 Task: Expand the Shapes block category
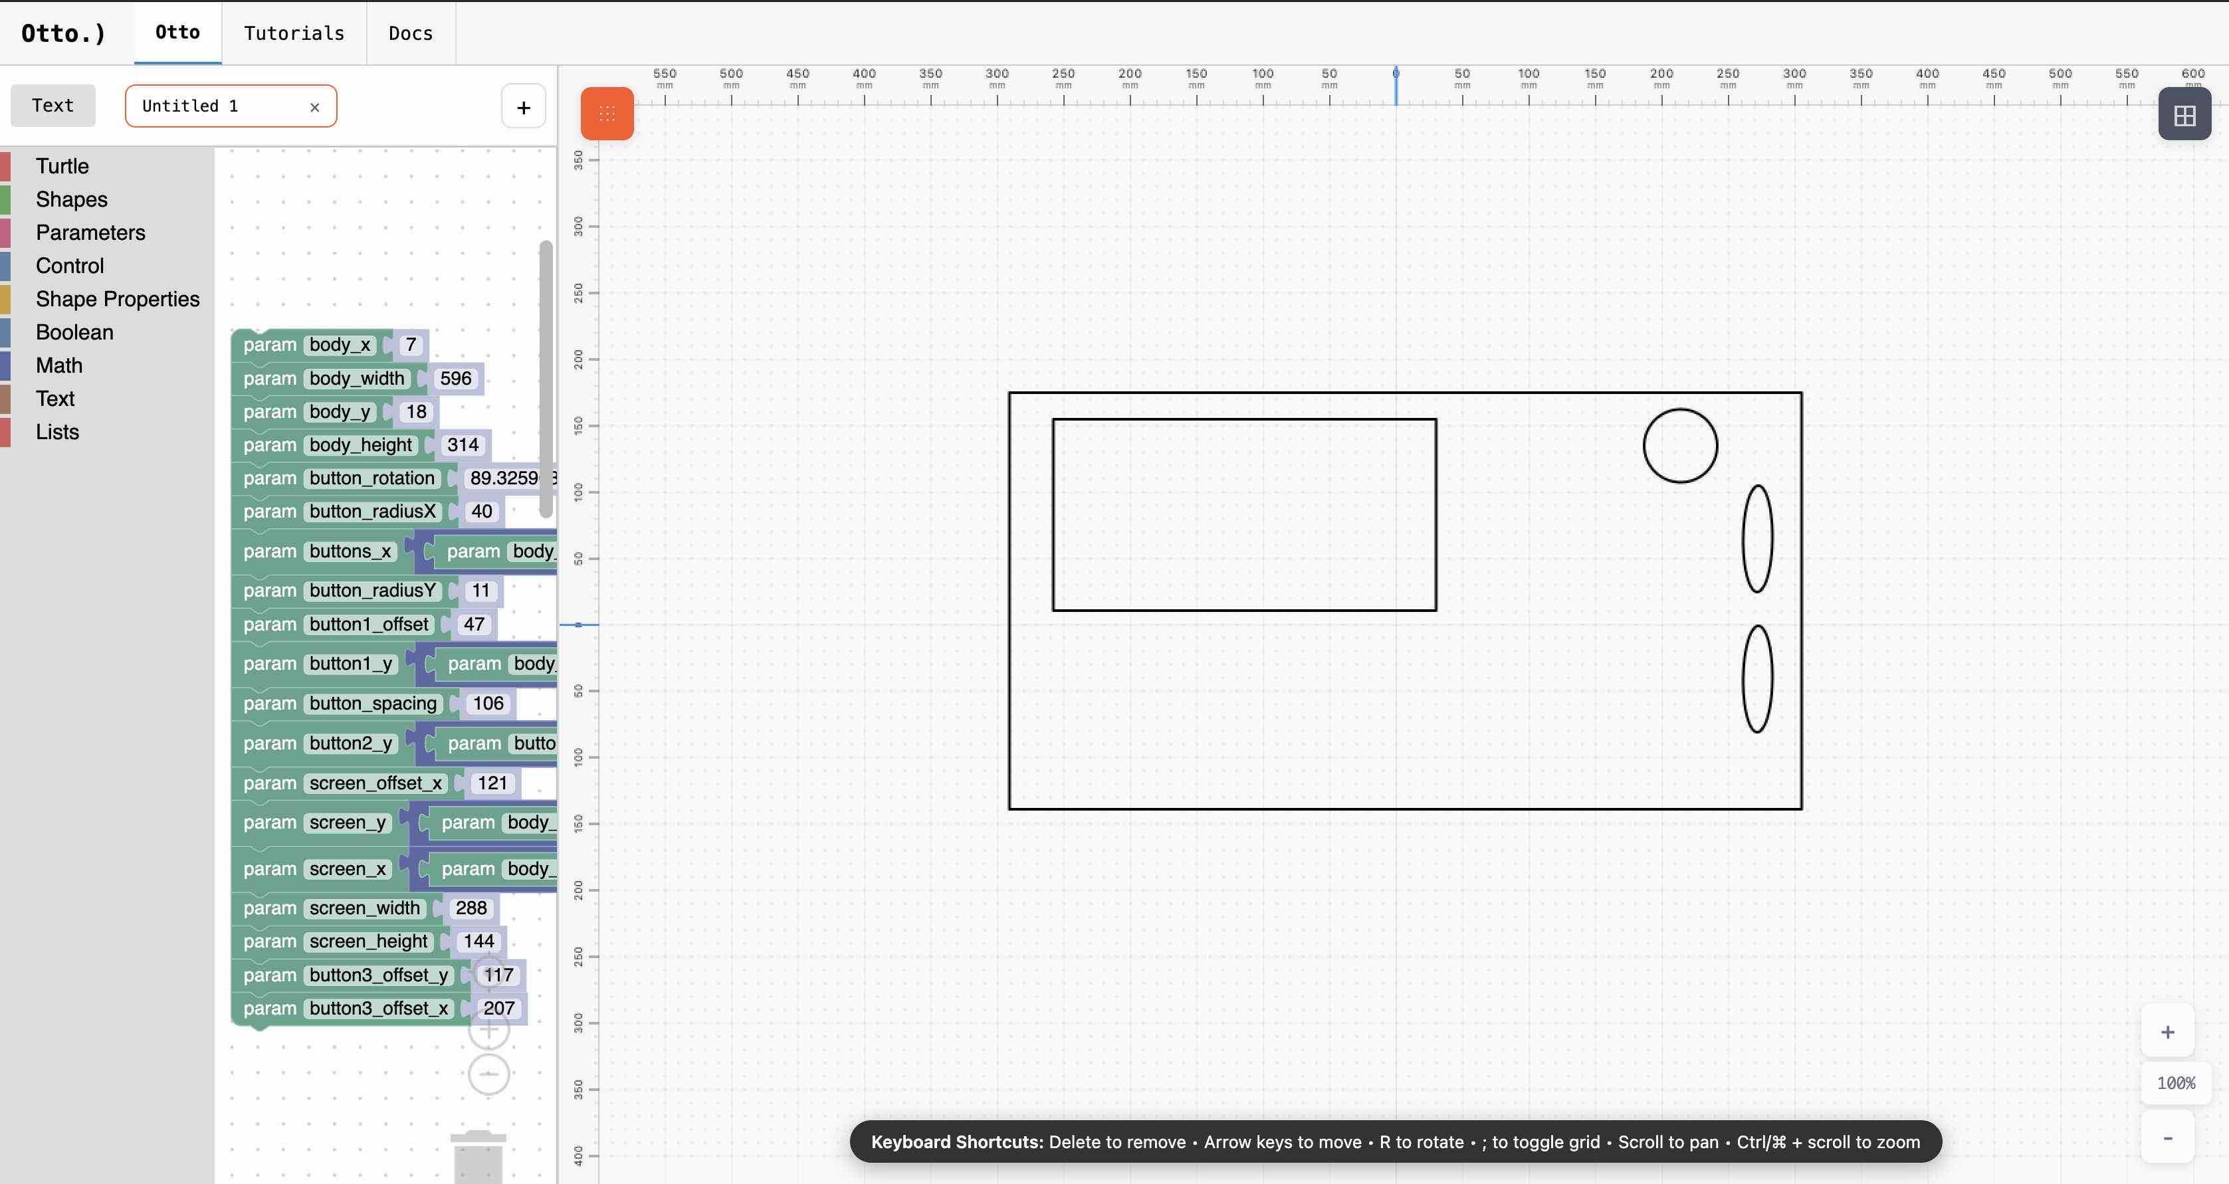tap(72, 199)
